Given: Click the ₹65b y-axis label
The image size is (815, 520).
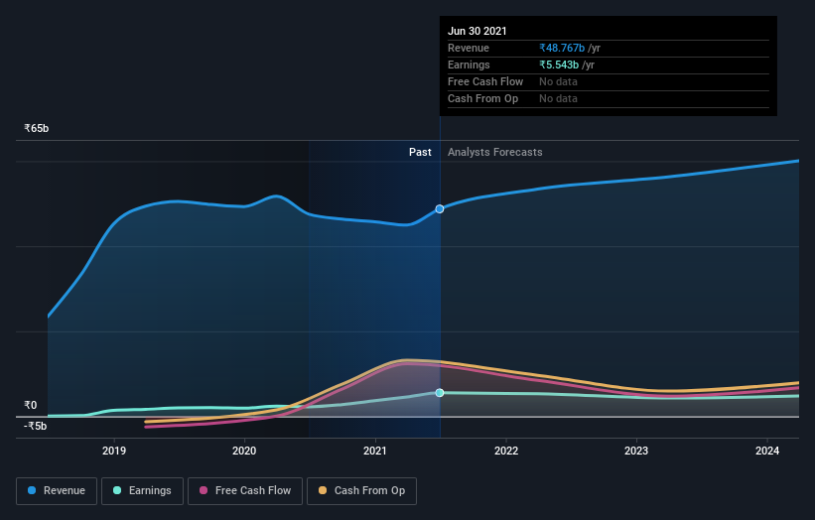Looking at the screenshot, I should (37, 128).
